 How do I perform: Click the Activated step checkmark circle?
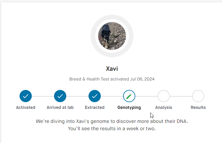[26, 96]
